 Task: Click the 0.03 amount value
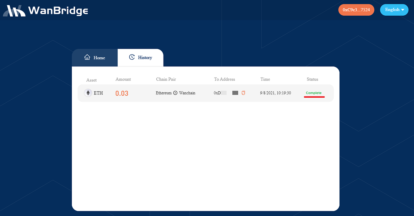(122, 93)
